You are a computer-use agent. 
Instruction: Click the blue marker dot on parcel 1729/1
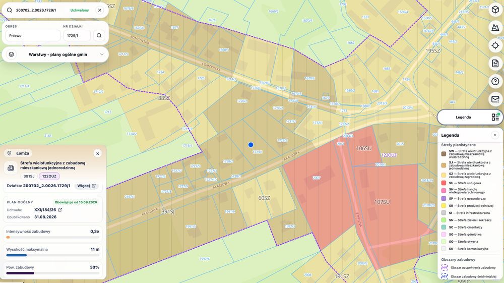pyautogui.click(x=250, y=145)
